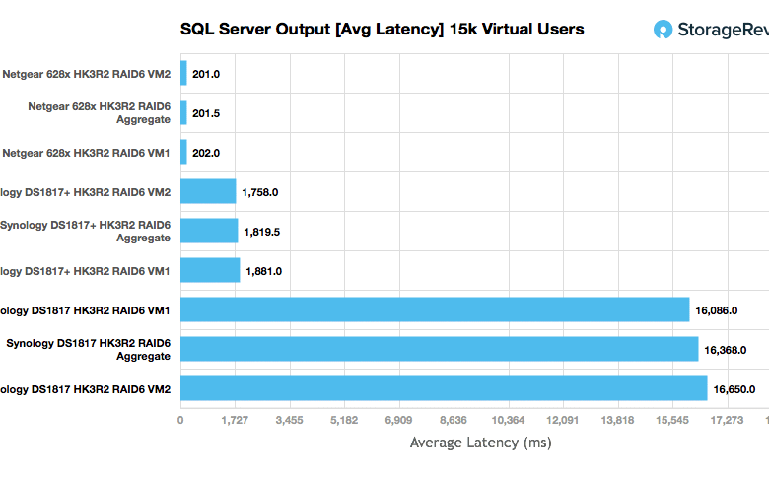Image resolution: width=769 pixels, height=477 pixels.
Task: Click the chart title about SQL Server Output
Action: pos(383,29)
